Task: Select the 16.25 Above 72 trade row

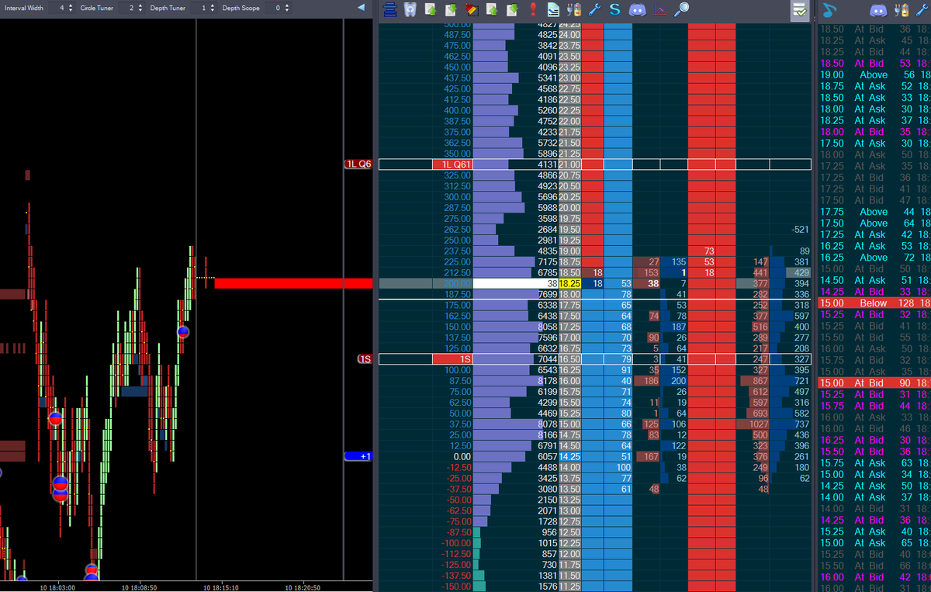Action: coord(874,257)
